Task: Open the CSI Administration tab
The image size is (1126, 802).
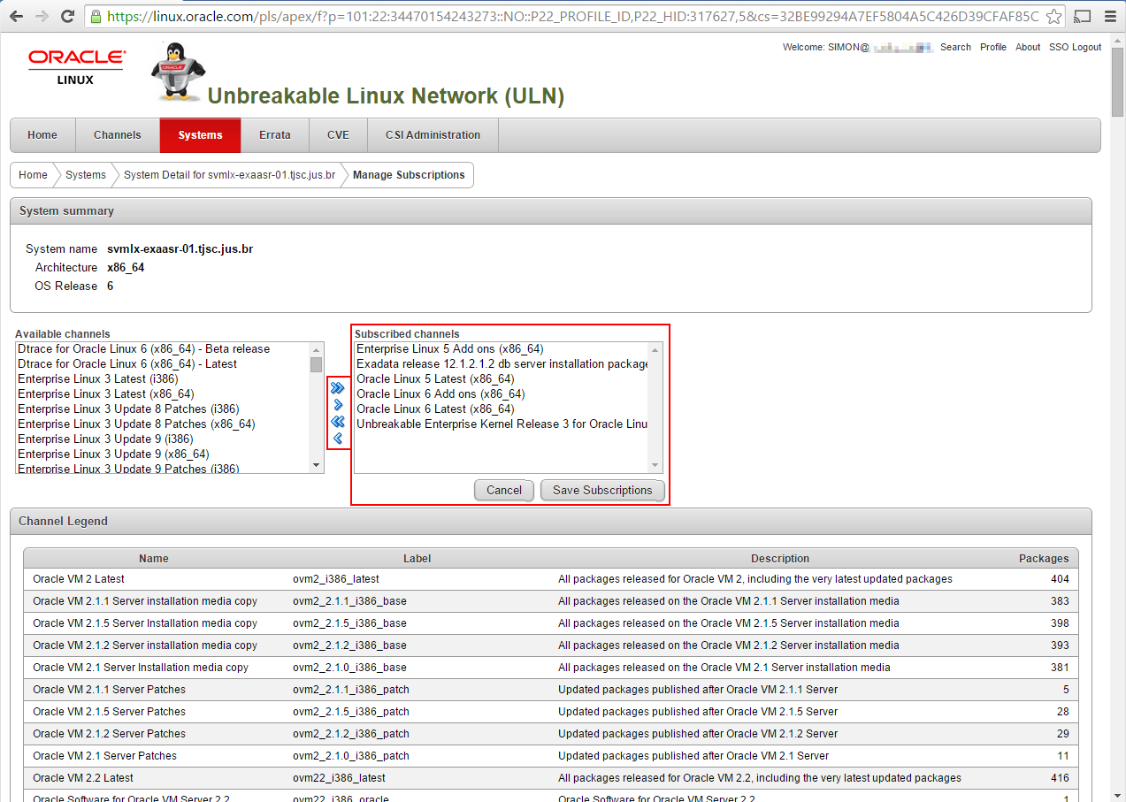Action: pos(433,135)
